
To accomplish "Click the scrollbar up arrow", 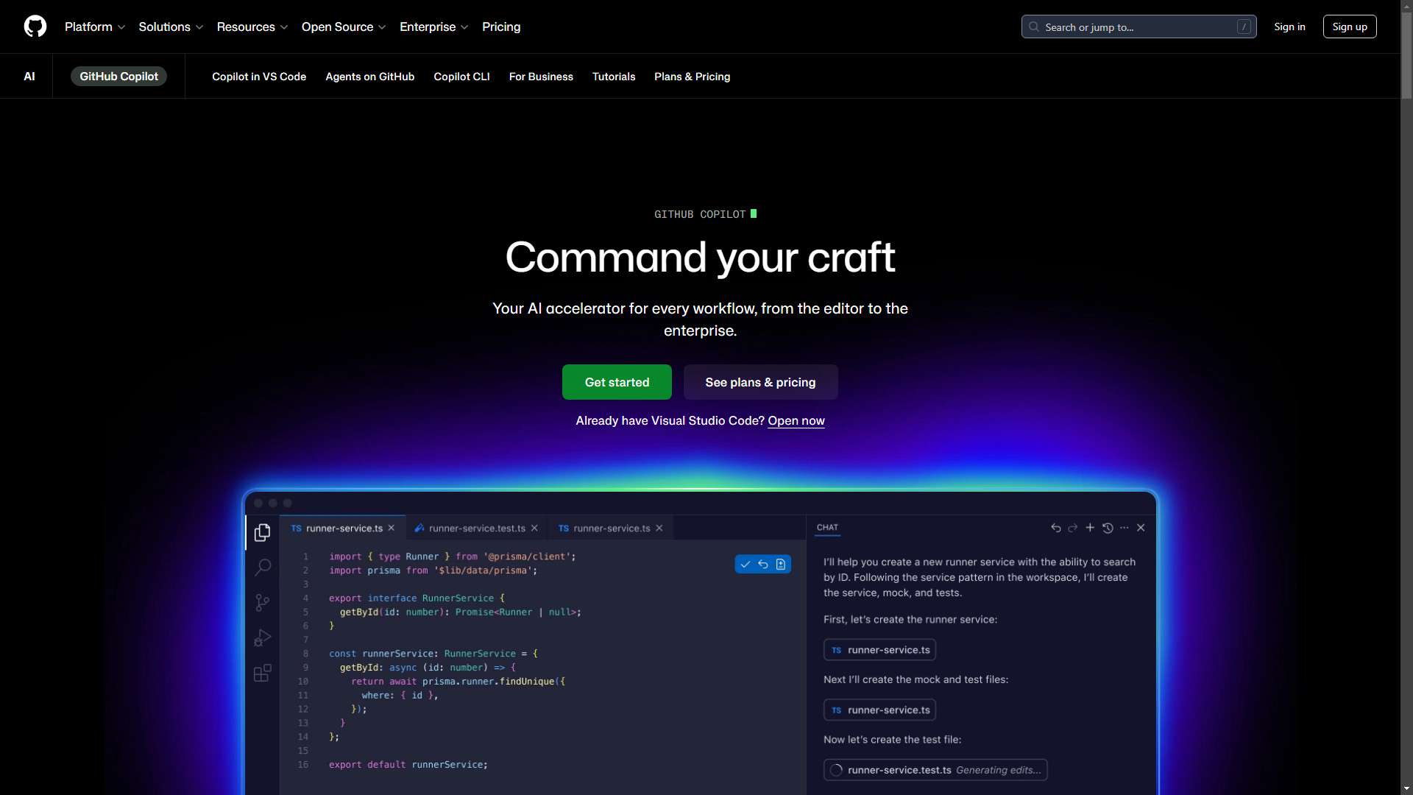I will point(1406,4).
